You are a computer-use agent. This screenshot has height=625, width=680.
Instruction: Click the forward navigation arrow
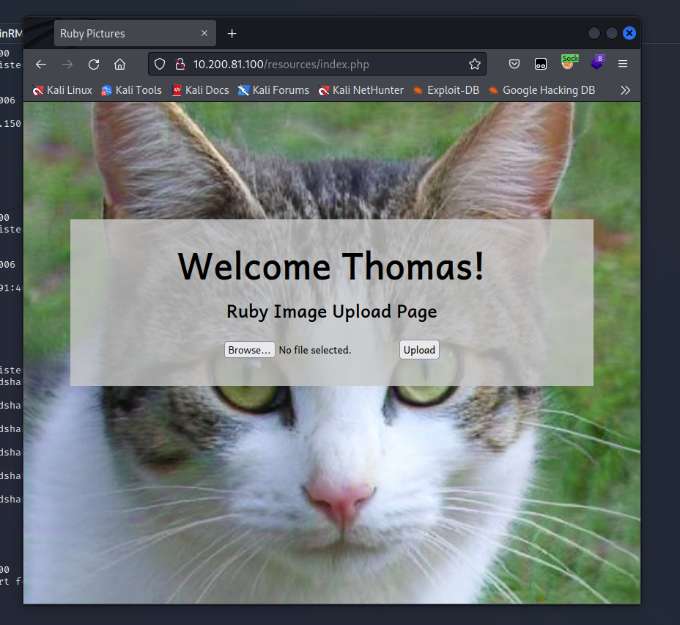tap(67, 65)
